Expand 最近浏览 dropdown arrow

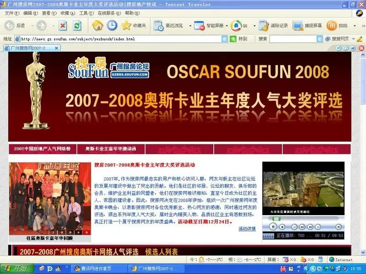pyautogui.click(x=190, y=26)
